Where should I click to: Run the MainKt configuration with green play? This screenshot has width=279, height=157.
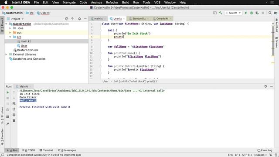(246, 13)
